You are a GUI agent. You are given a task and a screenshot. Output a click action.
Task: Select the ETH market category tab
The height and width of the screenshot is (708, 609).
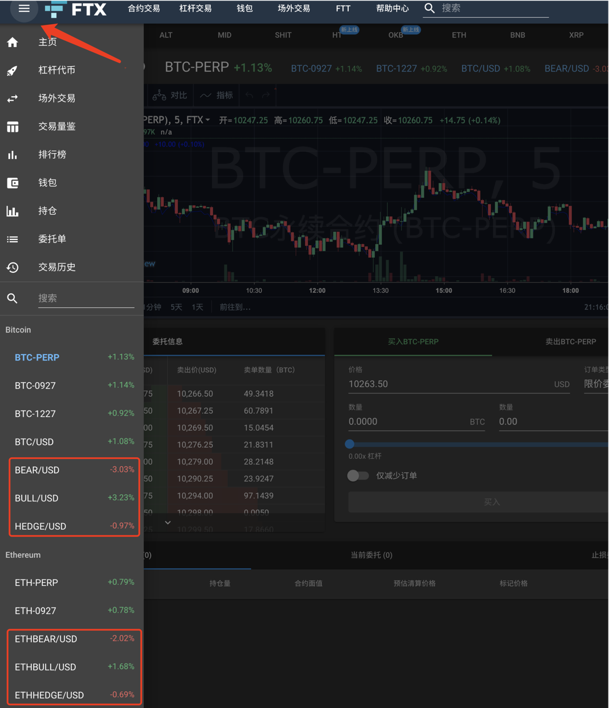point(459,35)
